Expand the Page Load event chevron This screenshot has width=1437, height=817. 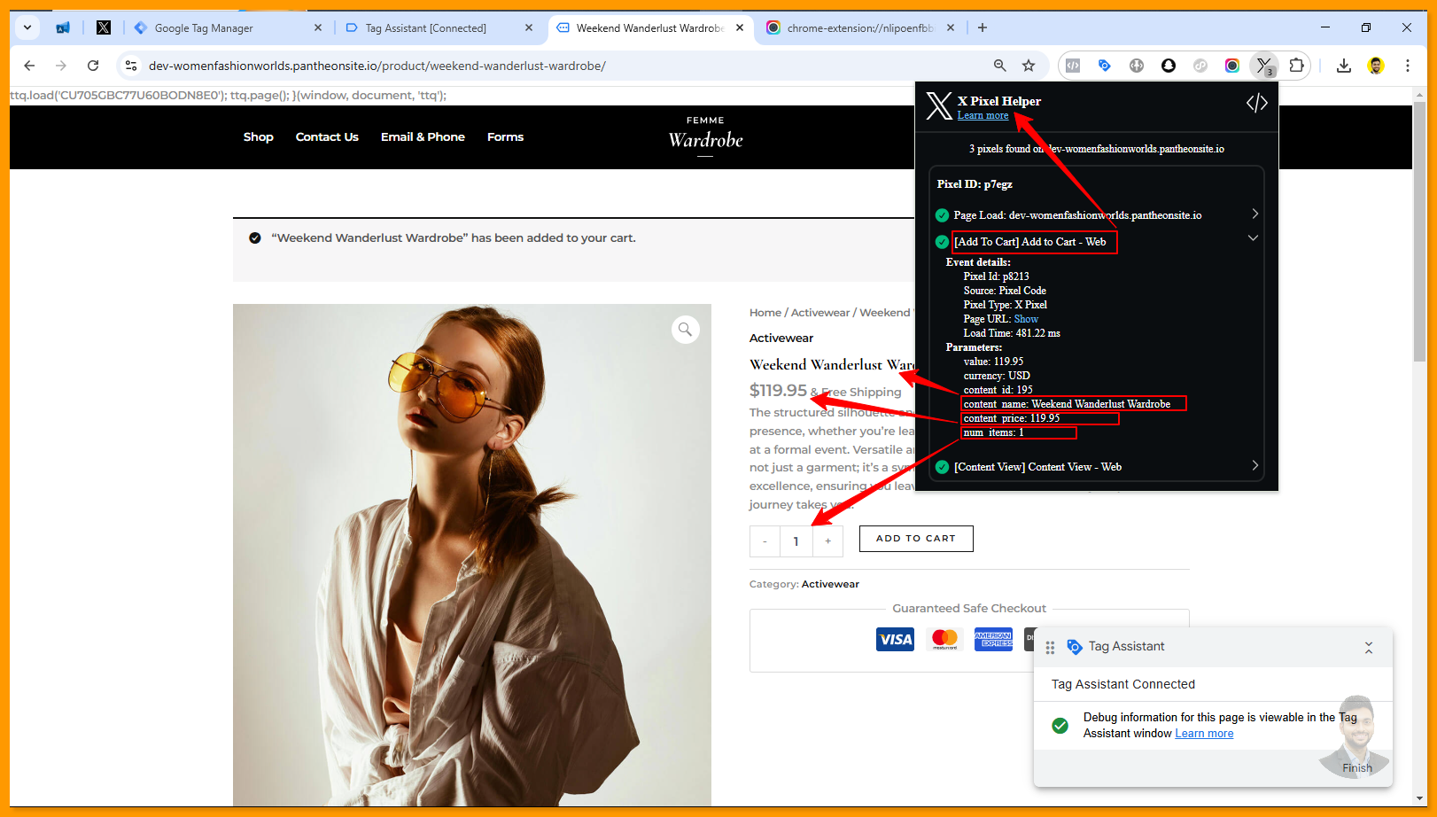pos(1254,214)
